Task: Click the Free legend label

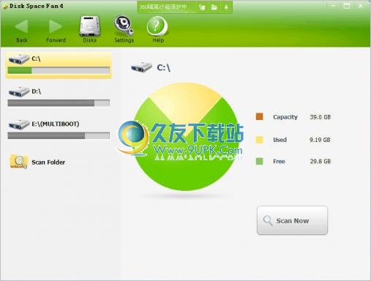Action: tap(279, 161)
